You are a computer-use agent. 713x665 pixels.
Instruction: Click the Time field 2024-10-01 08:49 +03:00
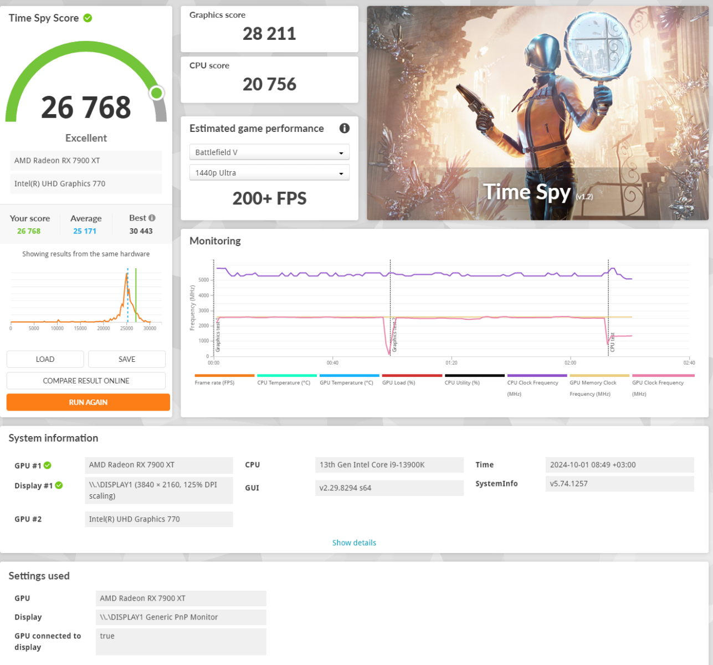620,465
